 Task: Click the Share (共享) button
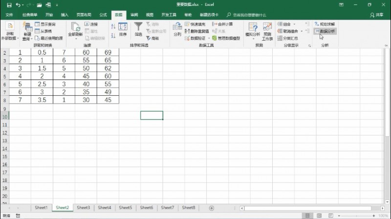pos(377,15)
